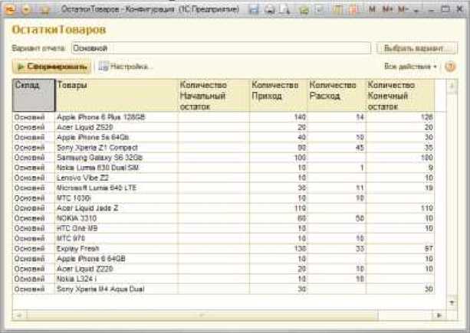Select the Количество Приход column header
Image resolution: width=470 pixels, height=333 pixels.
coord(278,96)
